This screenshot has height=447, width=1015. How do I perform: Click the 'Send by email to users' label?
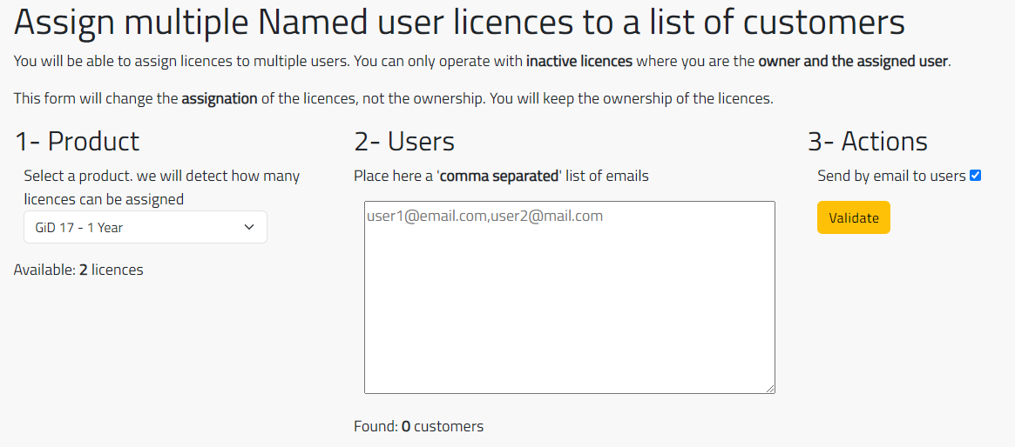pos(891,176)
